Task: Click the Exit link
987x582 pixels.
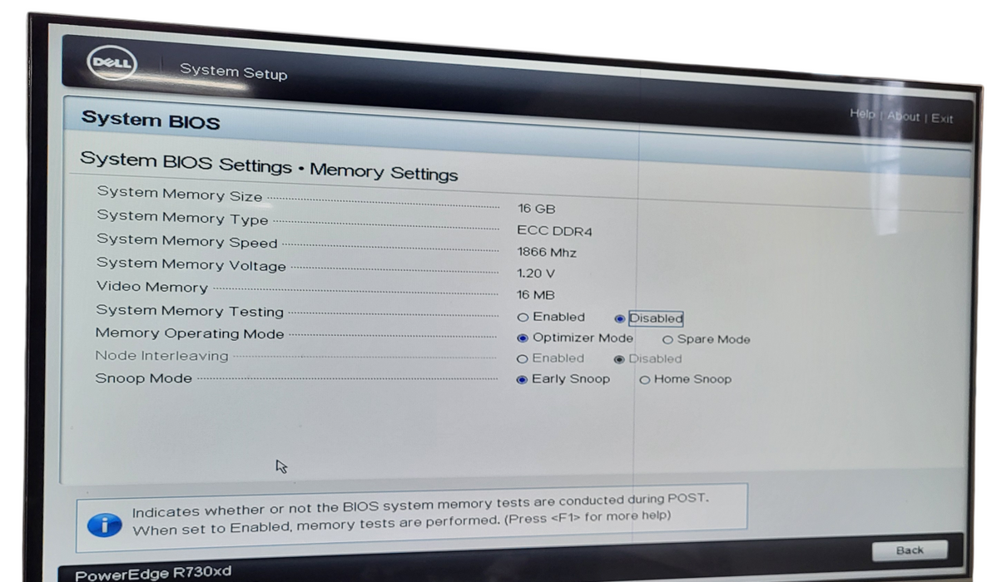Action: [942, 118]
